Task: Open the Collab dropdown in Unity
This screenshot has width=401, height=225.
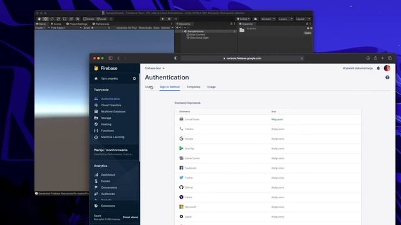Action: (x=243, y=19)
